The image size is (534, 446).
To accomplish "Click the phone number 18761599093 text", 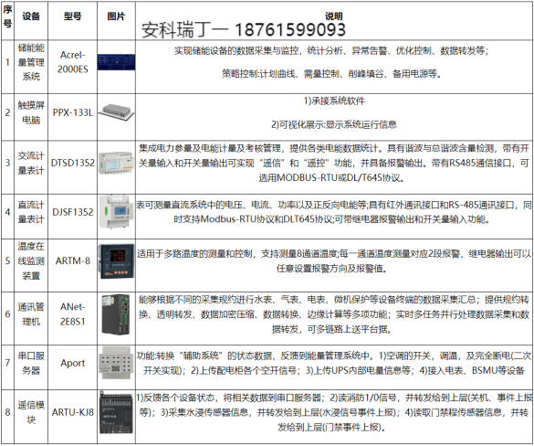I will point(290,30).
